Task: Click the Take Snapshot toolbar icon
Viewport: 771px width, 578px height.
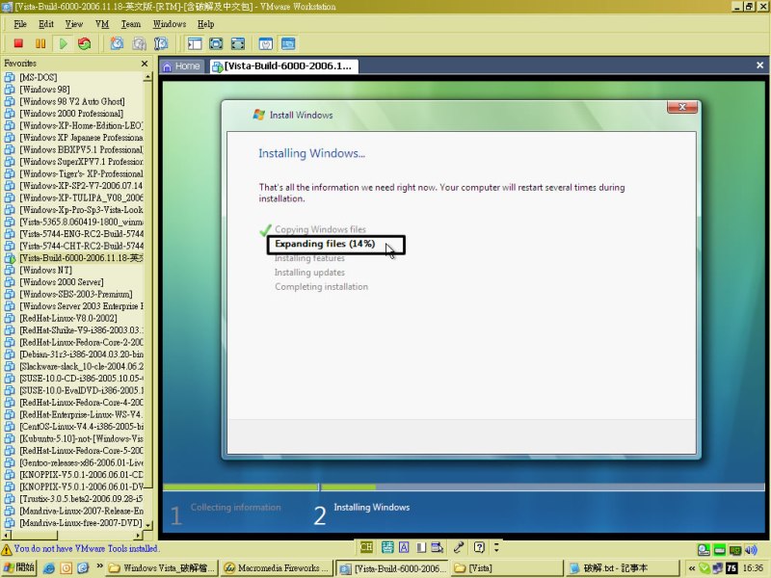Action: [x=117, y=43]
